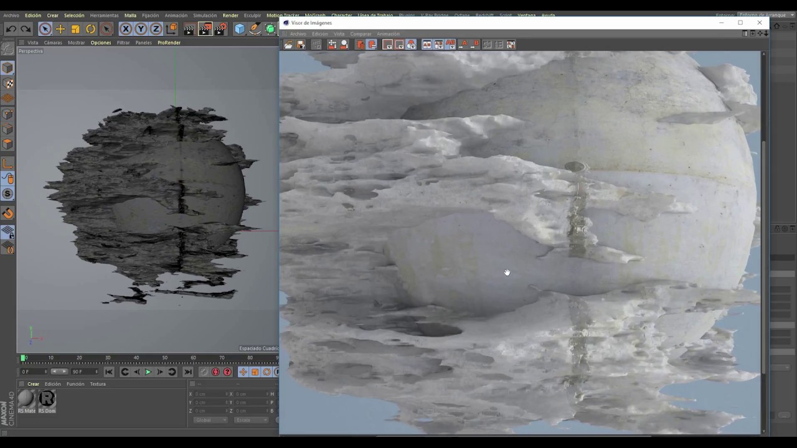The image size is (797, 448).
Task: Toggle Snap S icon in left toolbar
Action: 7,194
